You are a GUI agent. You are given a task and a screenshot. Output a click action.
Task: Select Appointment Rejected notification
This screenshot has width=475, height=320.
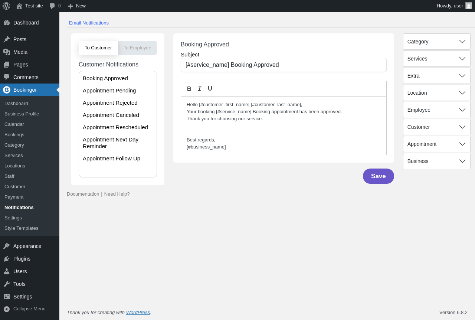(110, 103)
